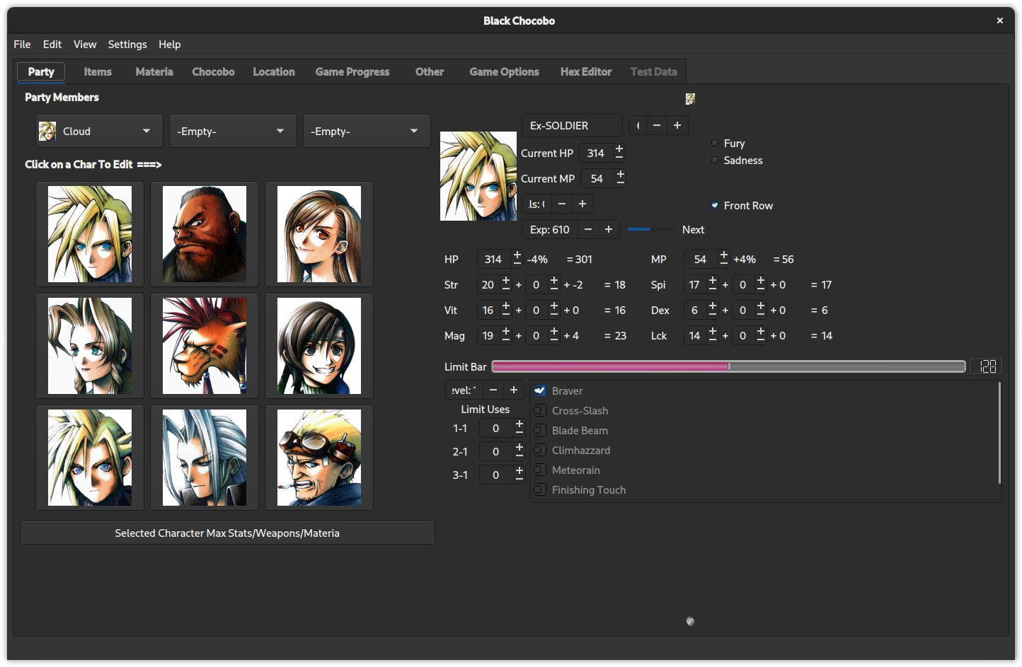Check the Cross-Slash limit break
This screenshot has height=667, width=1022.
[x=540, y=411]
